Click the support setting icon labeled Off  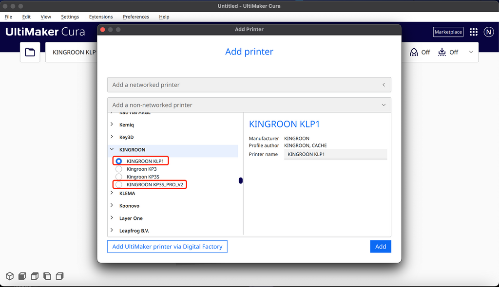pos(414,52)
